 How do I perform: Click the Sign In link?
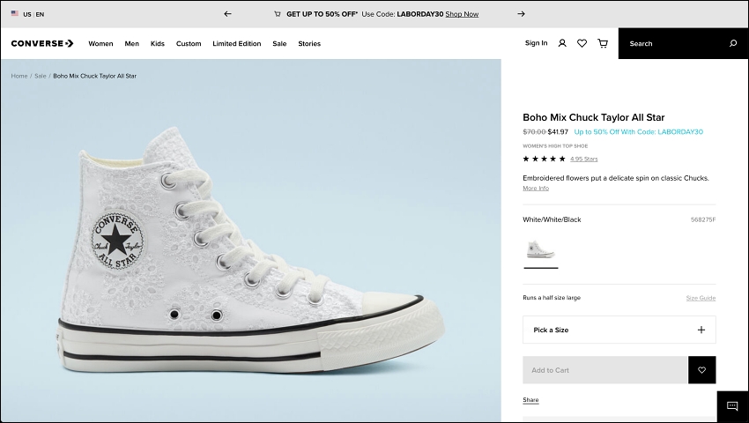click(x=536, y=43)
